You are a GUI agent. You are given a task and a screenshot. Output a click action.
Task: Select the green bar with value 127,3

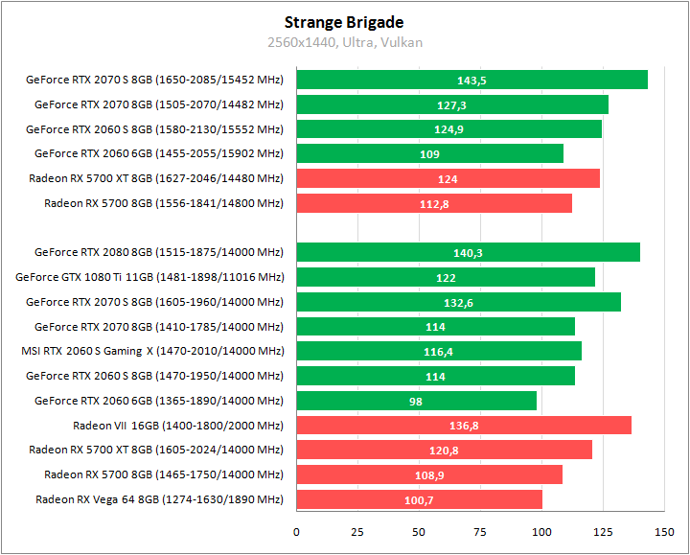pos(452,104)
